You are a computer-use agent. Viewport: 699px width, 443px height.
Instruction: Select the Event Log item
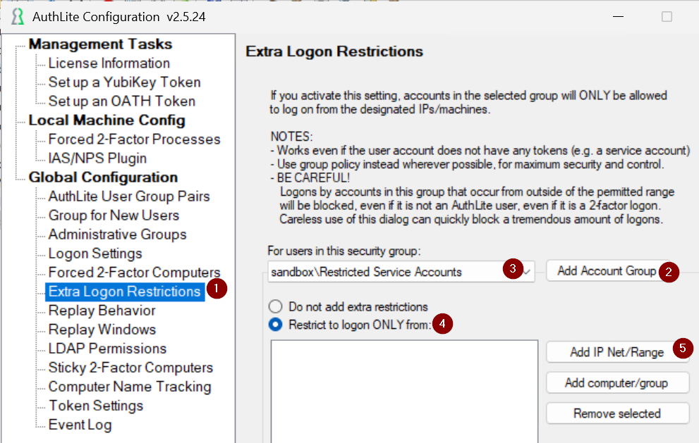[80, 425]
